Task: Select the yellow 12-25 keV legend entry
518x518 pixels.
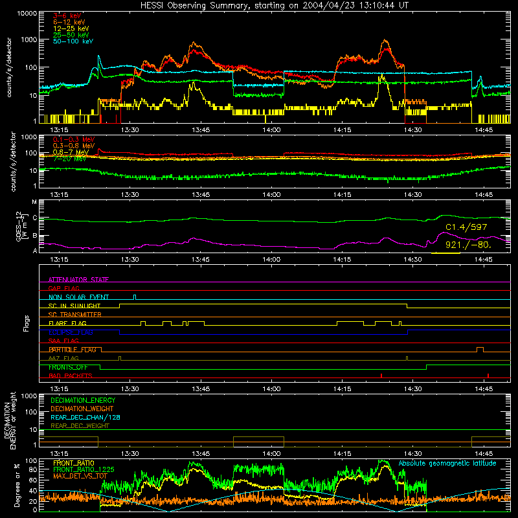Action: 71,28
